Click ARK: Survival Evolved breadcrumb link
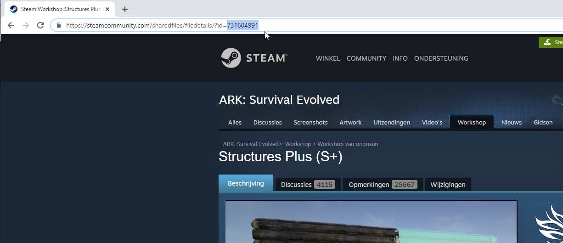The width and height of the screenshot is (563, 243). 250,144
